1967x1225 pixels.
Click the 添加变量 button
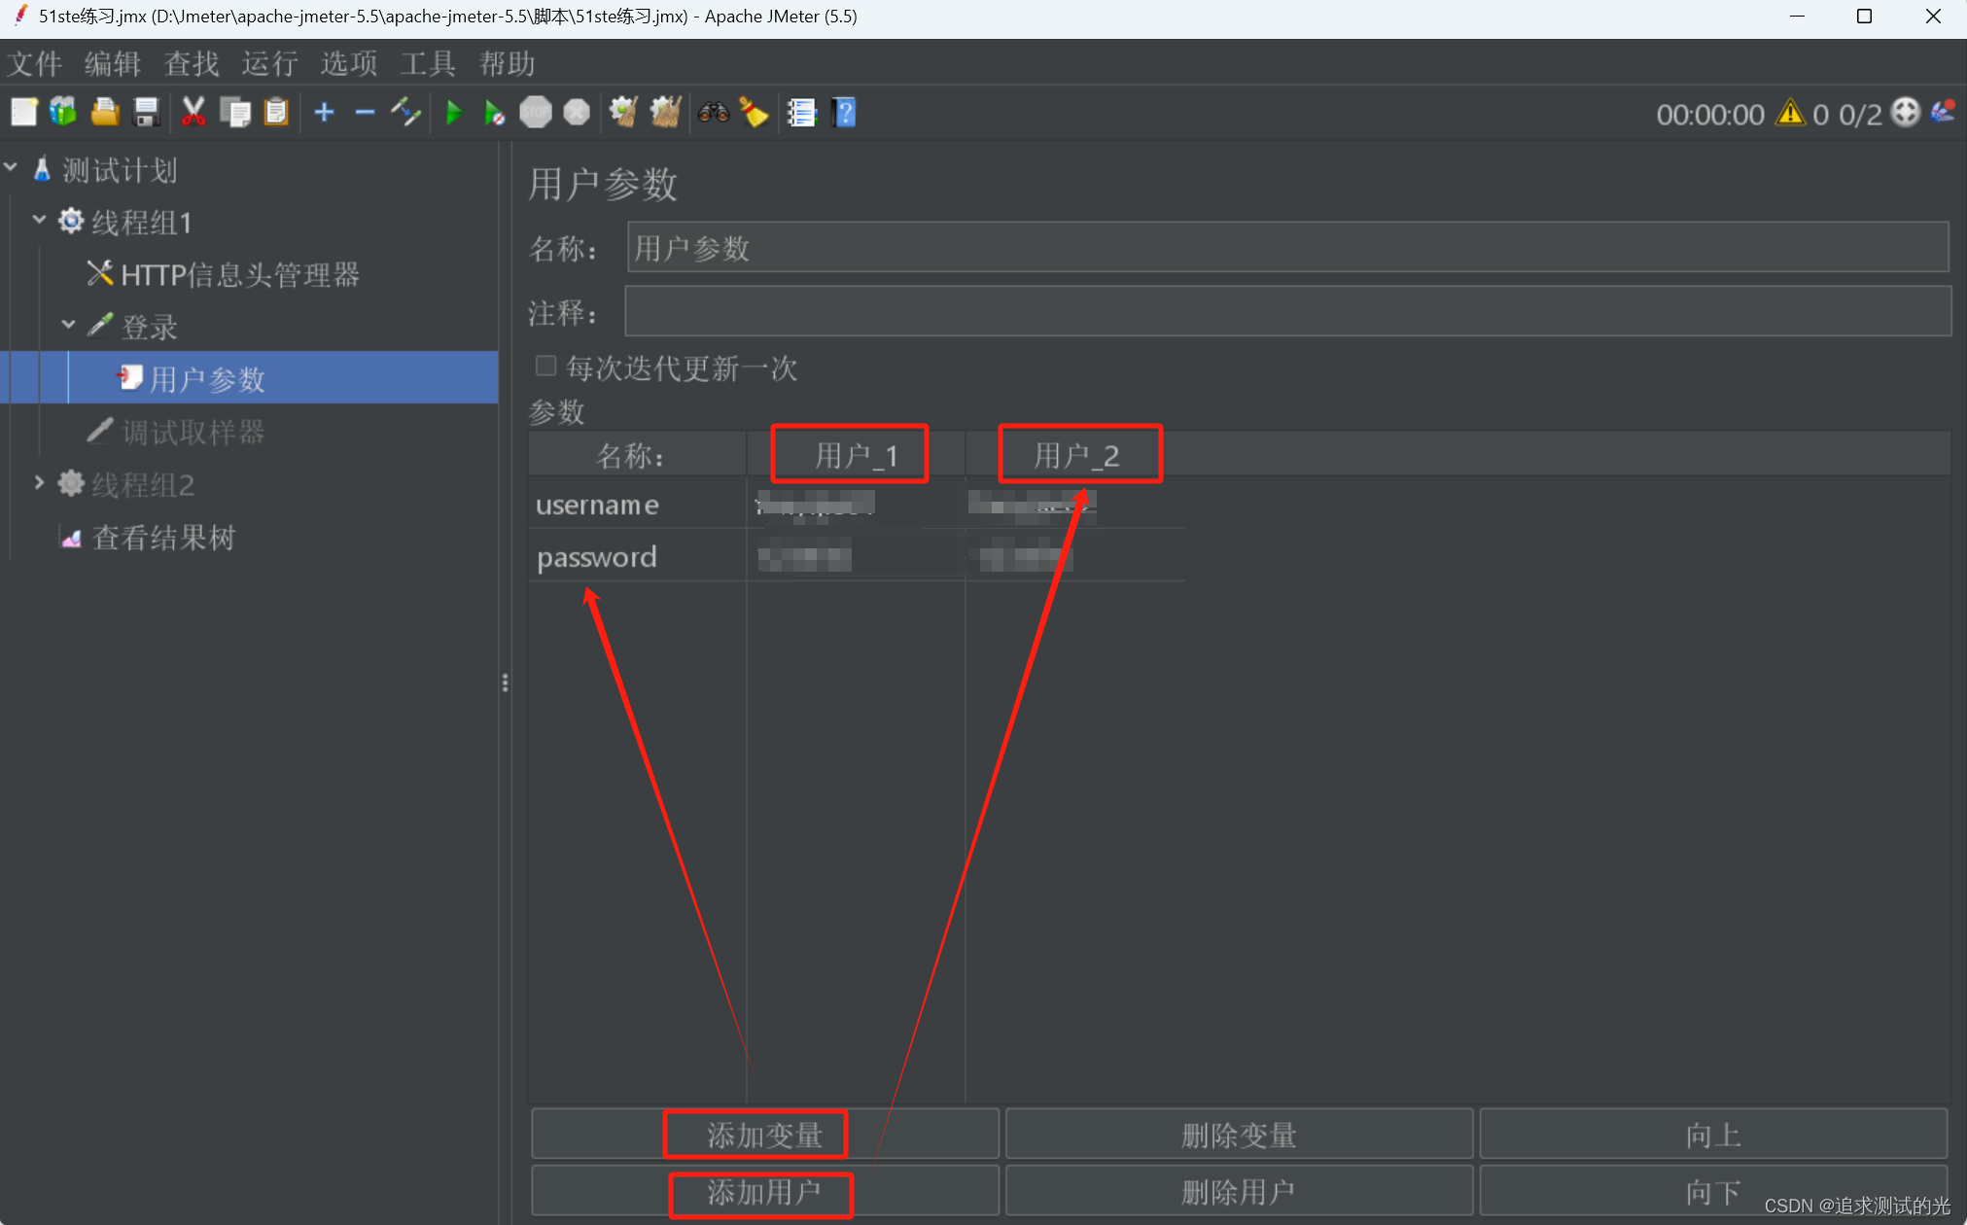765,1134
